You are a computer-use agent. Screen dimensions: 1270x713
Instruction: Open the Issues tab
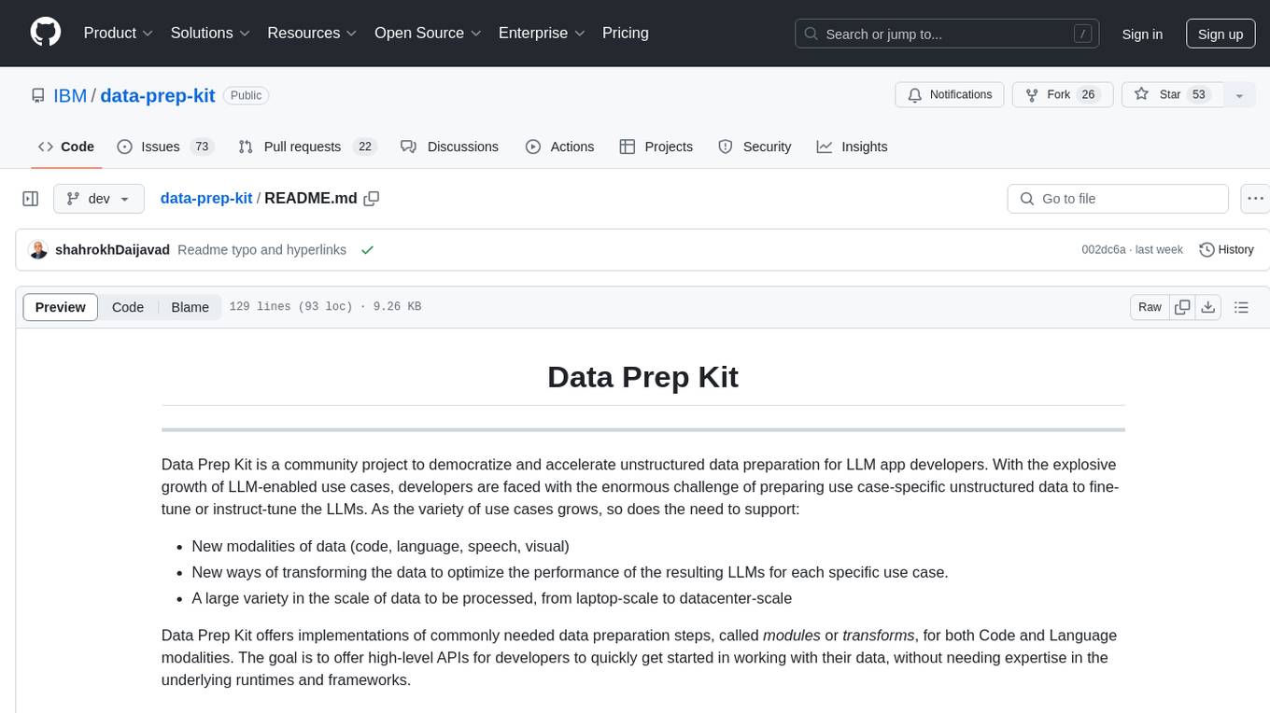[x=165, y=147]
